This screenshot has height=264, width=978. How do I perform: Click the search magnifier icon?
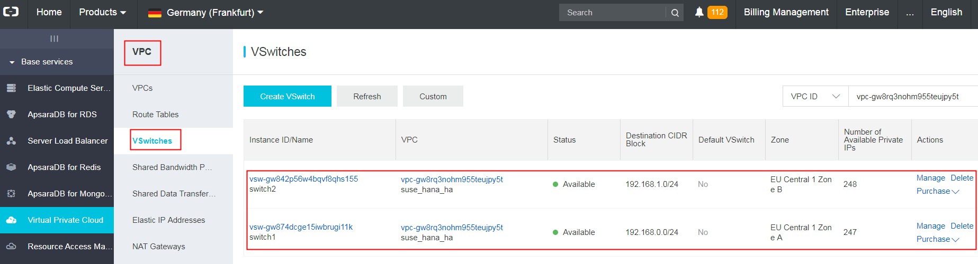675,13
